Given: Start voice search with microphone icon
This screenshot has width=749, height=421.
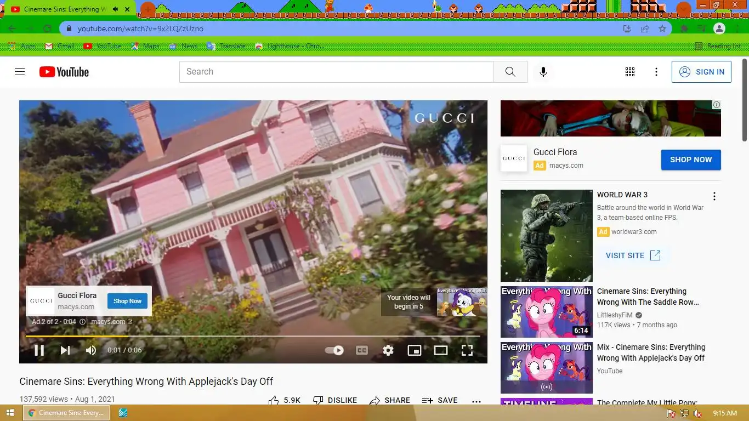Looking at the screenshot, I should tap(543, 72).
